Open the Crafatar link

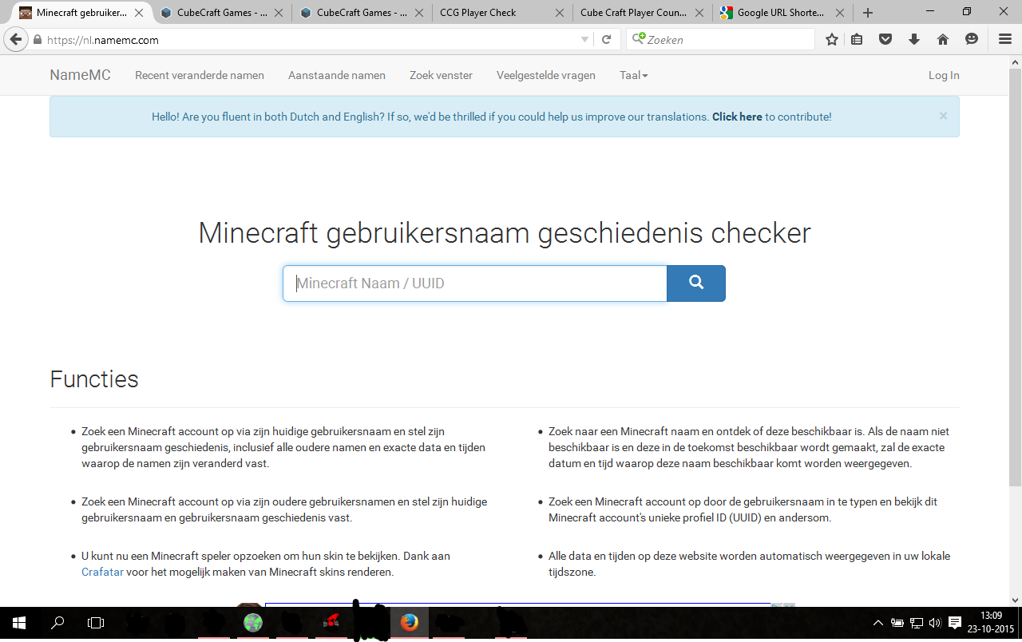(x=102, y=572)
